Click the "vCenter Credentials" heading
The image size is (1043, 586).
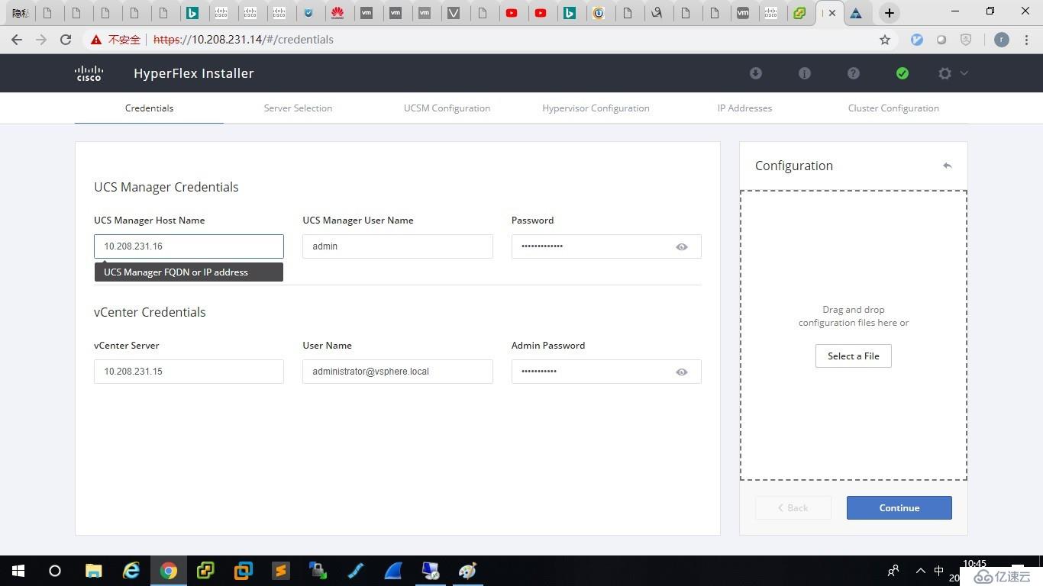[x=150, y=312]
